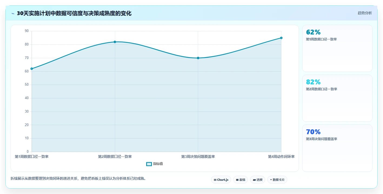Click the y-axis value 50
This screenshot has height=194, width=383.
click(x=26, y=85)
